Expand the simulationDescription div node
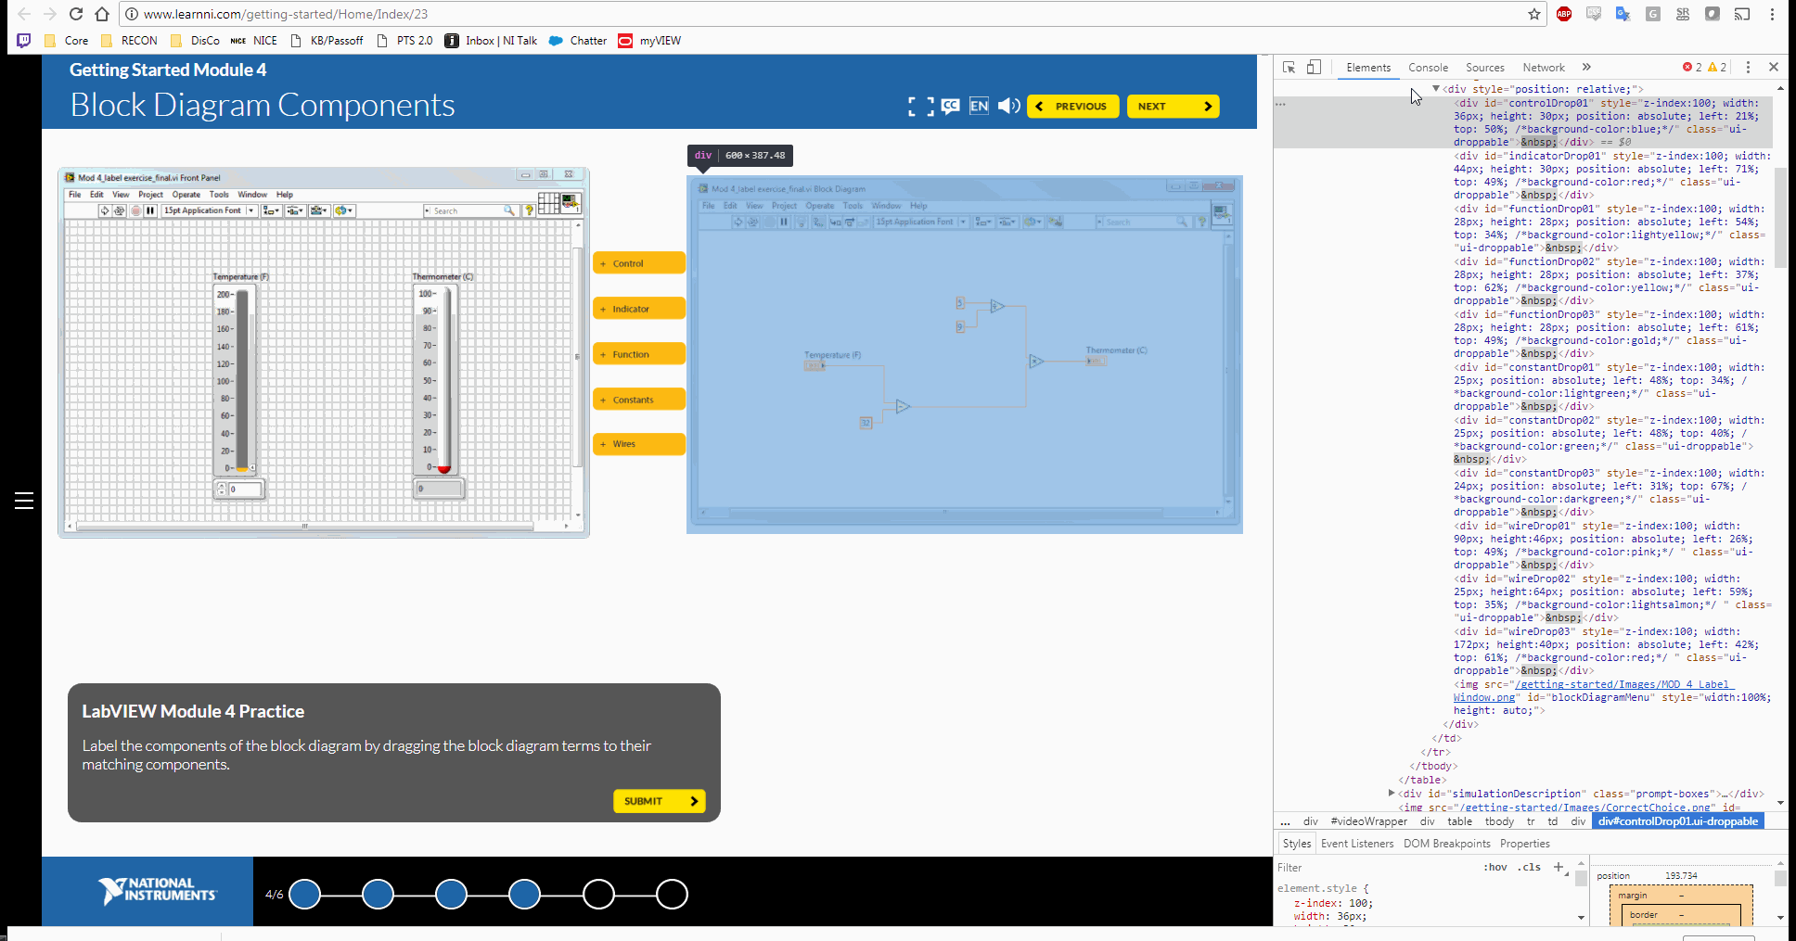Image resolution: width=1796 pixels, height=941 pixels. (1391, 794)
